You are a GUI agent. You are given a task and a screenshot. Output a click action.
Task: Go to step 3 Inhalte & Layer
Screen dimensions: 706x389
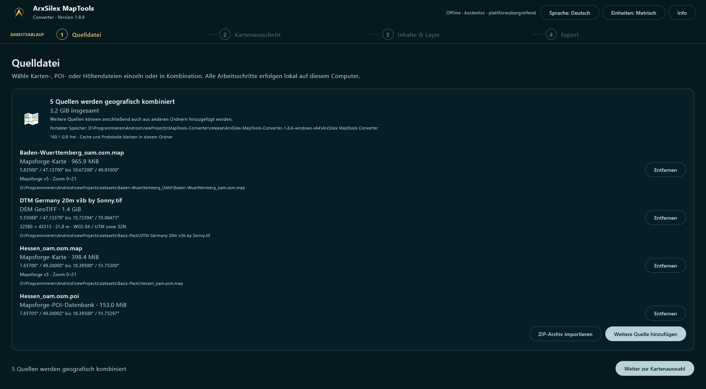coord(411,35)
